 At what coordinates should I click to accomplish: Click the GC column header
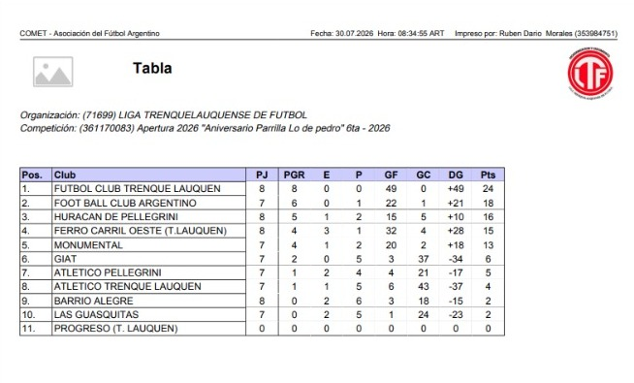(424, 176)
